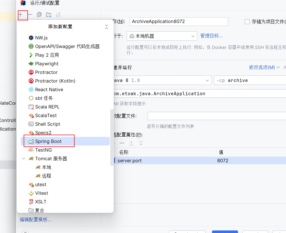Click the Specs2 icon
This screenshot has width=286, height=233.
pyautogui.click(x=31, y=133)
